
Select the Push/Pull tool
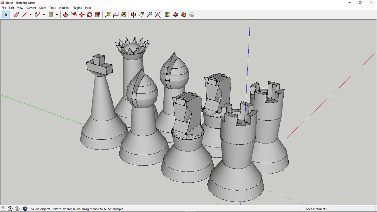click(x=65, y=15)
